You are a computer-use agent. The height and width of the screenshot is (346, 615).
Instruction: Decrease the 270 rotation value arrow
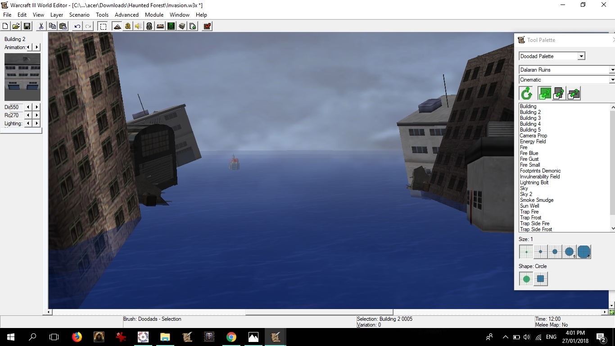click(28, 115)
